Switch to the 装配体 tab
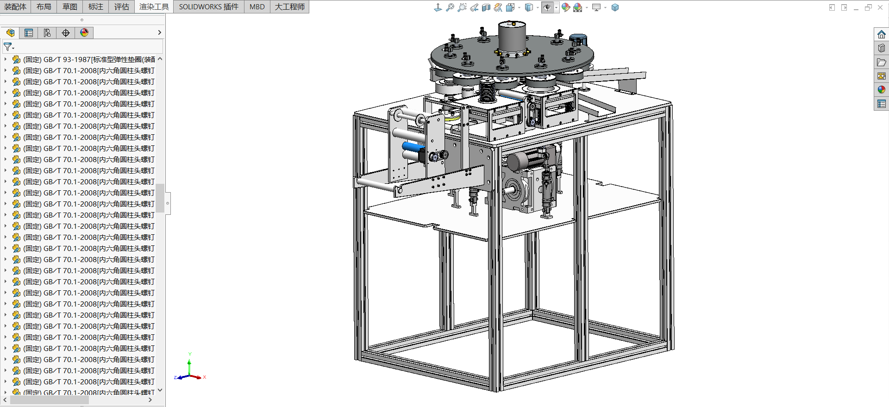This screenshot has width=889, height=407. [15, 6]
